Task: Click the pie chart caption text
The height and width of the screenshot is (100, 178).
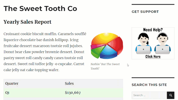Action: coord(105,66)
